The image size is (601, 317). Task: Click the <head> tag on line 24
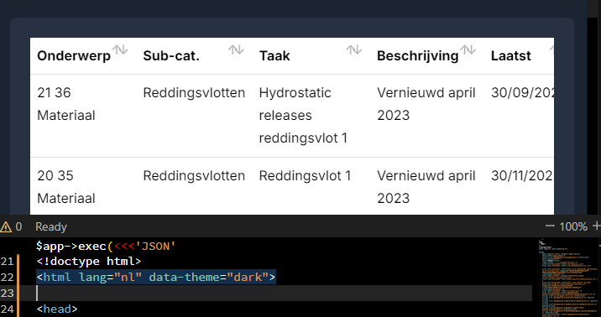coord(57,309)
